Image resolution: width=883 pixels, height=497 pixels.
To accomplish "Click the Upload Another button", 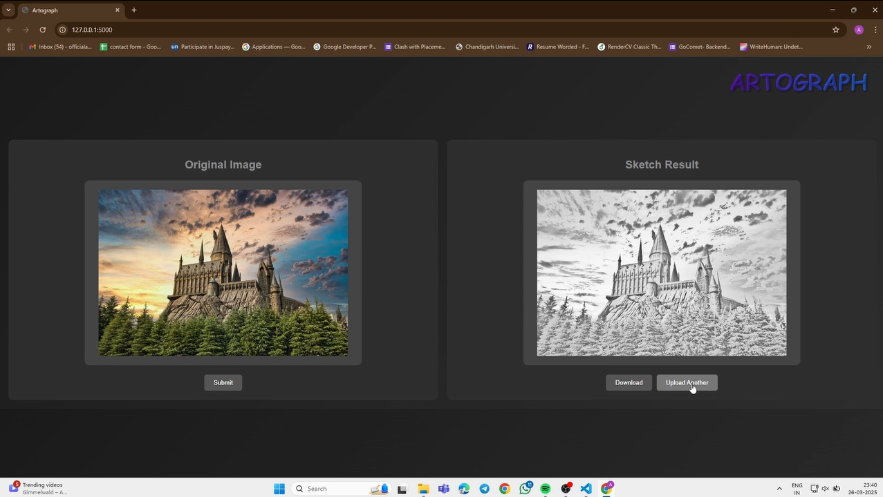I will (x=687, y=382).
